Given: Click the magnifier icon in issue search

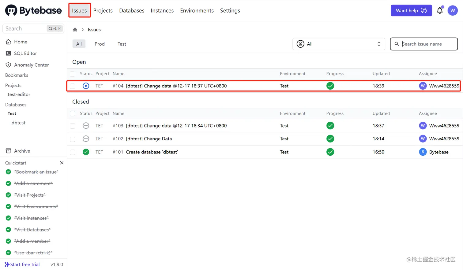Looking at the screenshot, I should [x=397, y=44].
